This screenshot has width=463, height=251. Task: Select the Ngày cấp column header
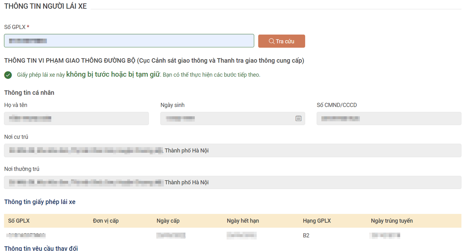click(x=168, y=221)
